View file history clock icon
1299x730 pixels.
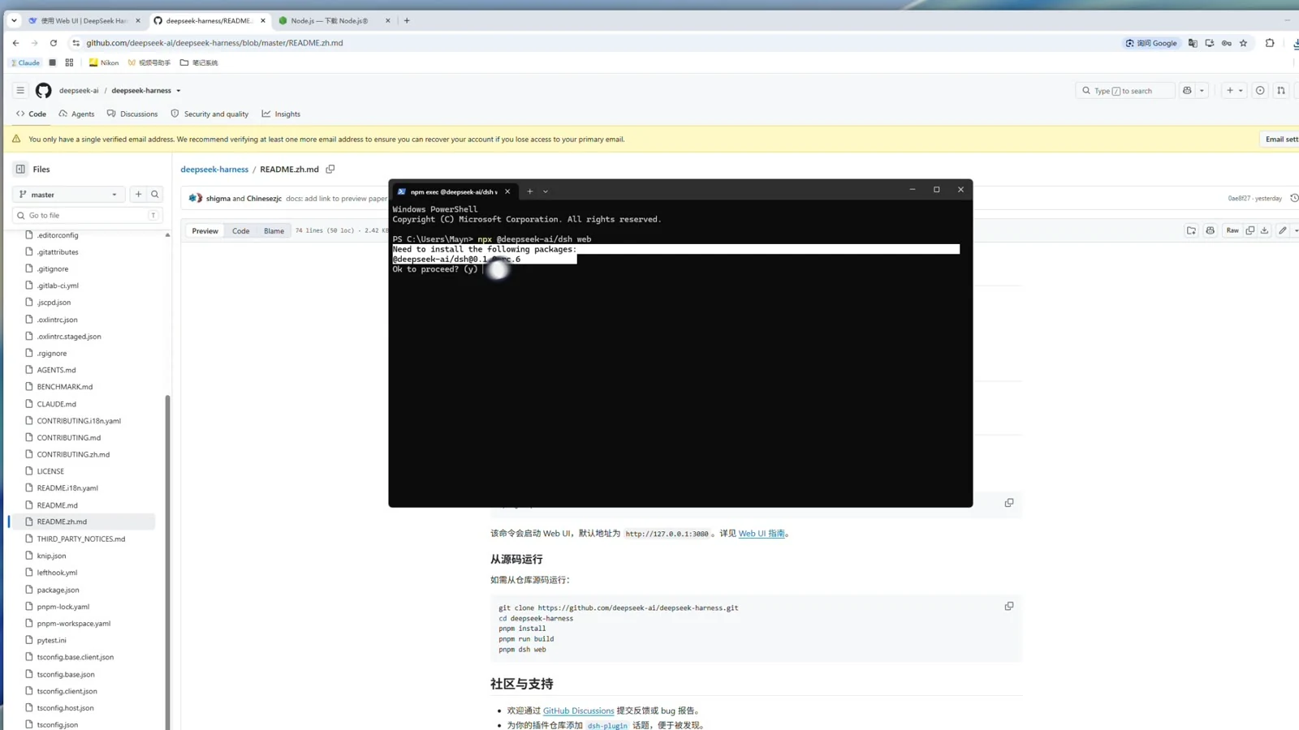pos(1294,198)
